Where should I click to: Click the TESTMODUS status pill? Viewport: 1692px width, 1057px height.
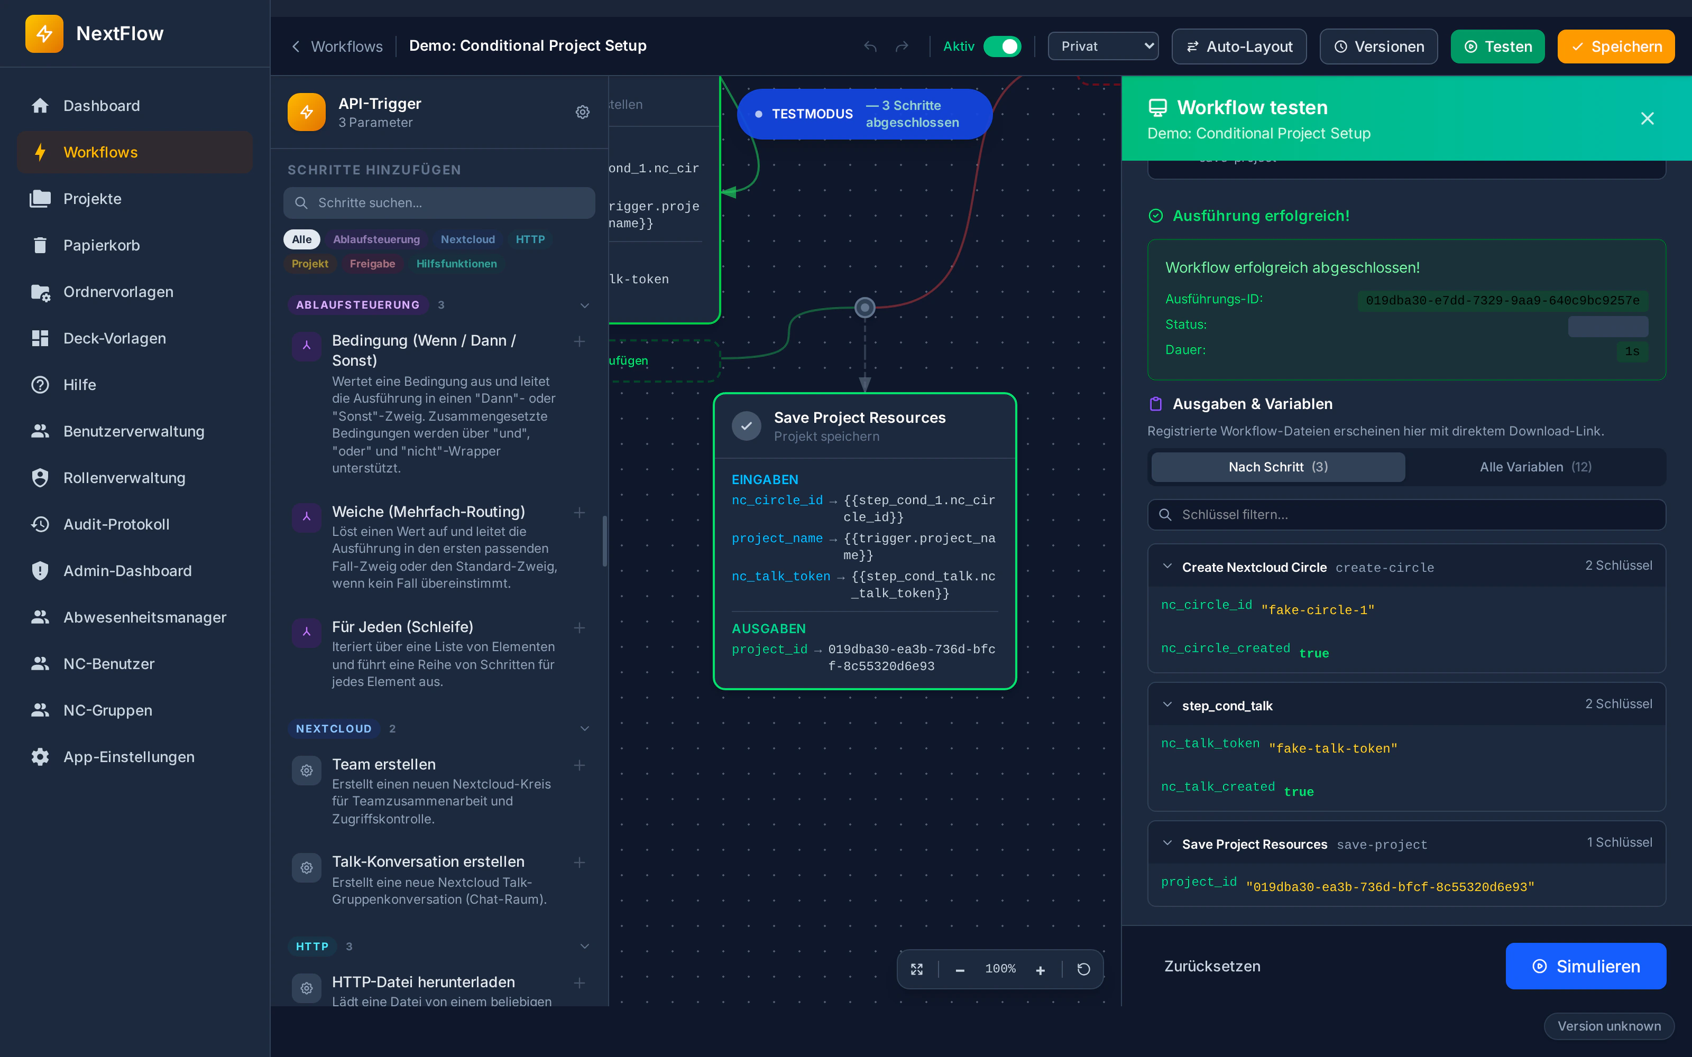865,114
